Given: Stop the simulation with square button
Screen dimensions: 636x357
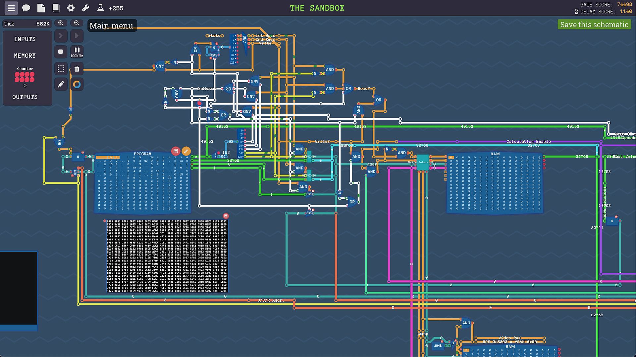Looking at the screenshot, I should [61, 52].
